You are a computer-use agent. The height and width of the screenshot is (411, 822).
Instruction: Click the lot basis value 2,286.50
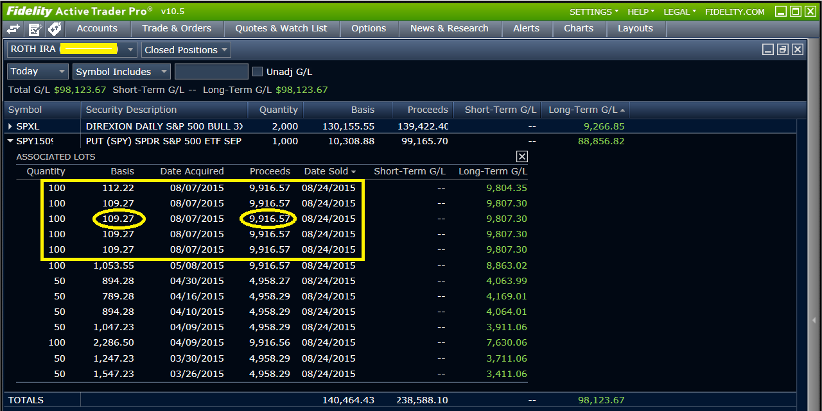pos(114,343)
